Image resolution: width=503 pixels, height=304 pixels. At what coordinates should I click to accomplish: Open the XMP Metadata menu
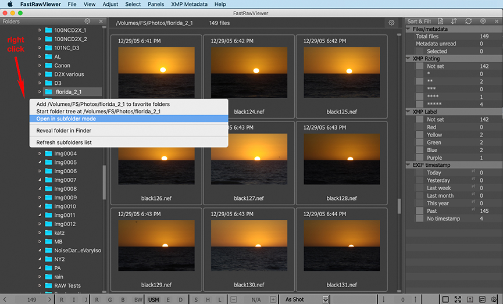tap(189, 4)
